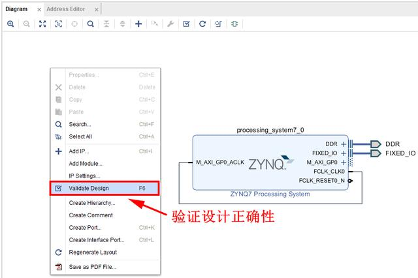The image size is (418, 278).
Task: Select the external DDR port symbol
Action: tap(376, 144)
